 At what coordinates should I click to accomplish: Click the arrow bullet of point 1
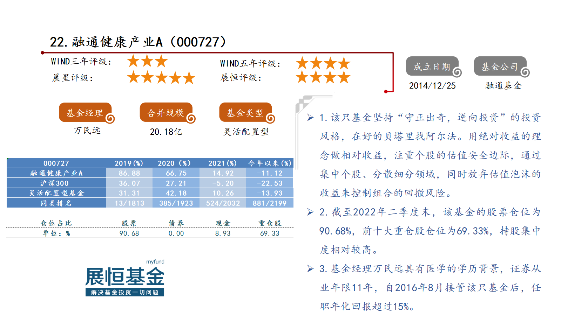pos(310,118)
